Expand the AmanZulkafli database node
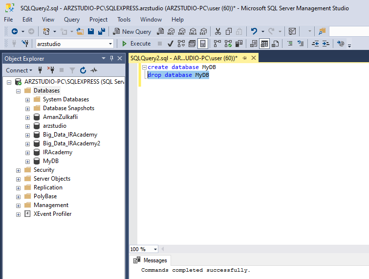Screen dimensions: 369x279 pyautogui.click(x=27, y=117)
